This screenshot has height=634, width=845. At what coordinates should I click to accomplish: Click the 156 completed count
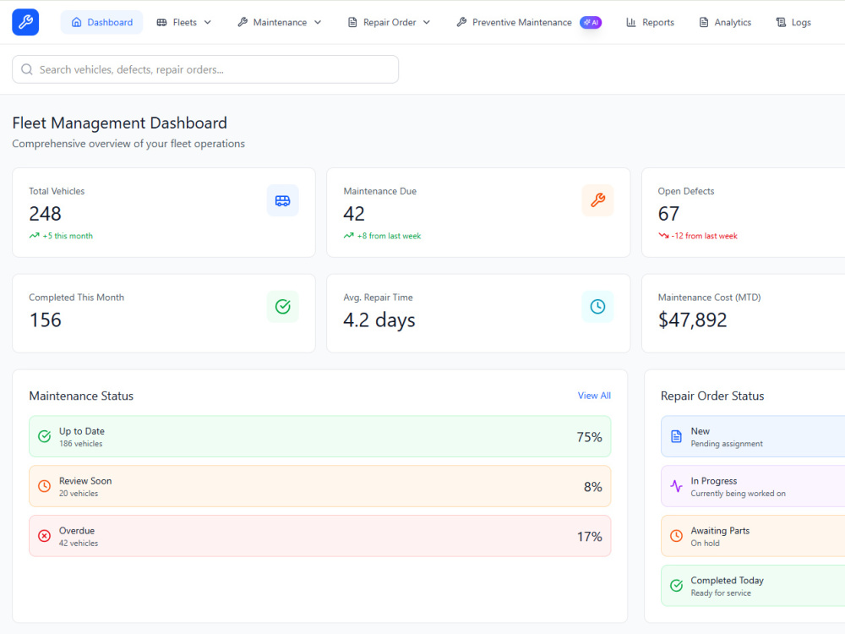pos(46,320)
